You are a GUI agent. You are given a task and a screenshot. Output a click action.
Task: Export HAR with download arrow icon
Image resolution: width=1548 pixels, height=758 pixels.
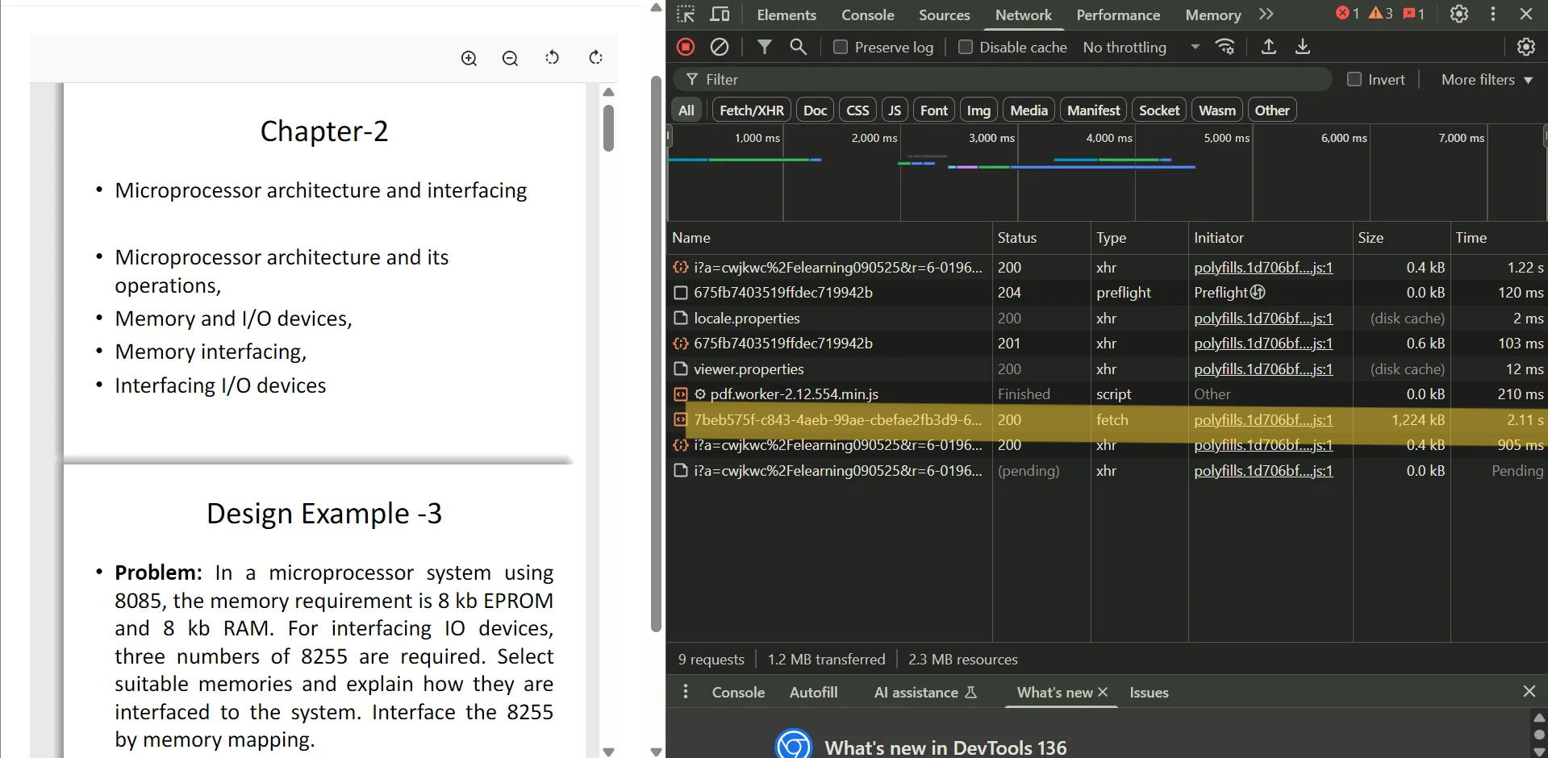pos(1303,47)
